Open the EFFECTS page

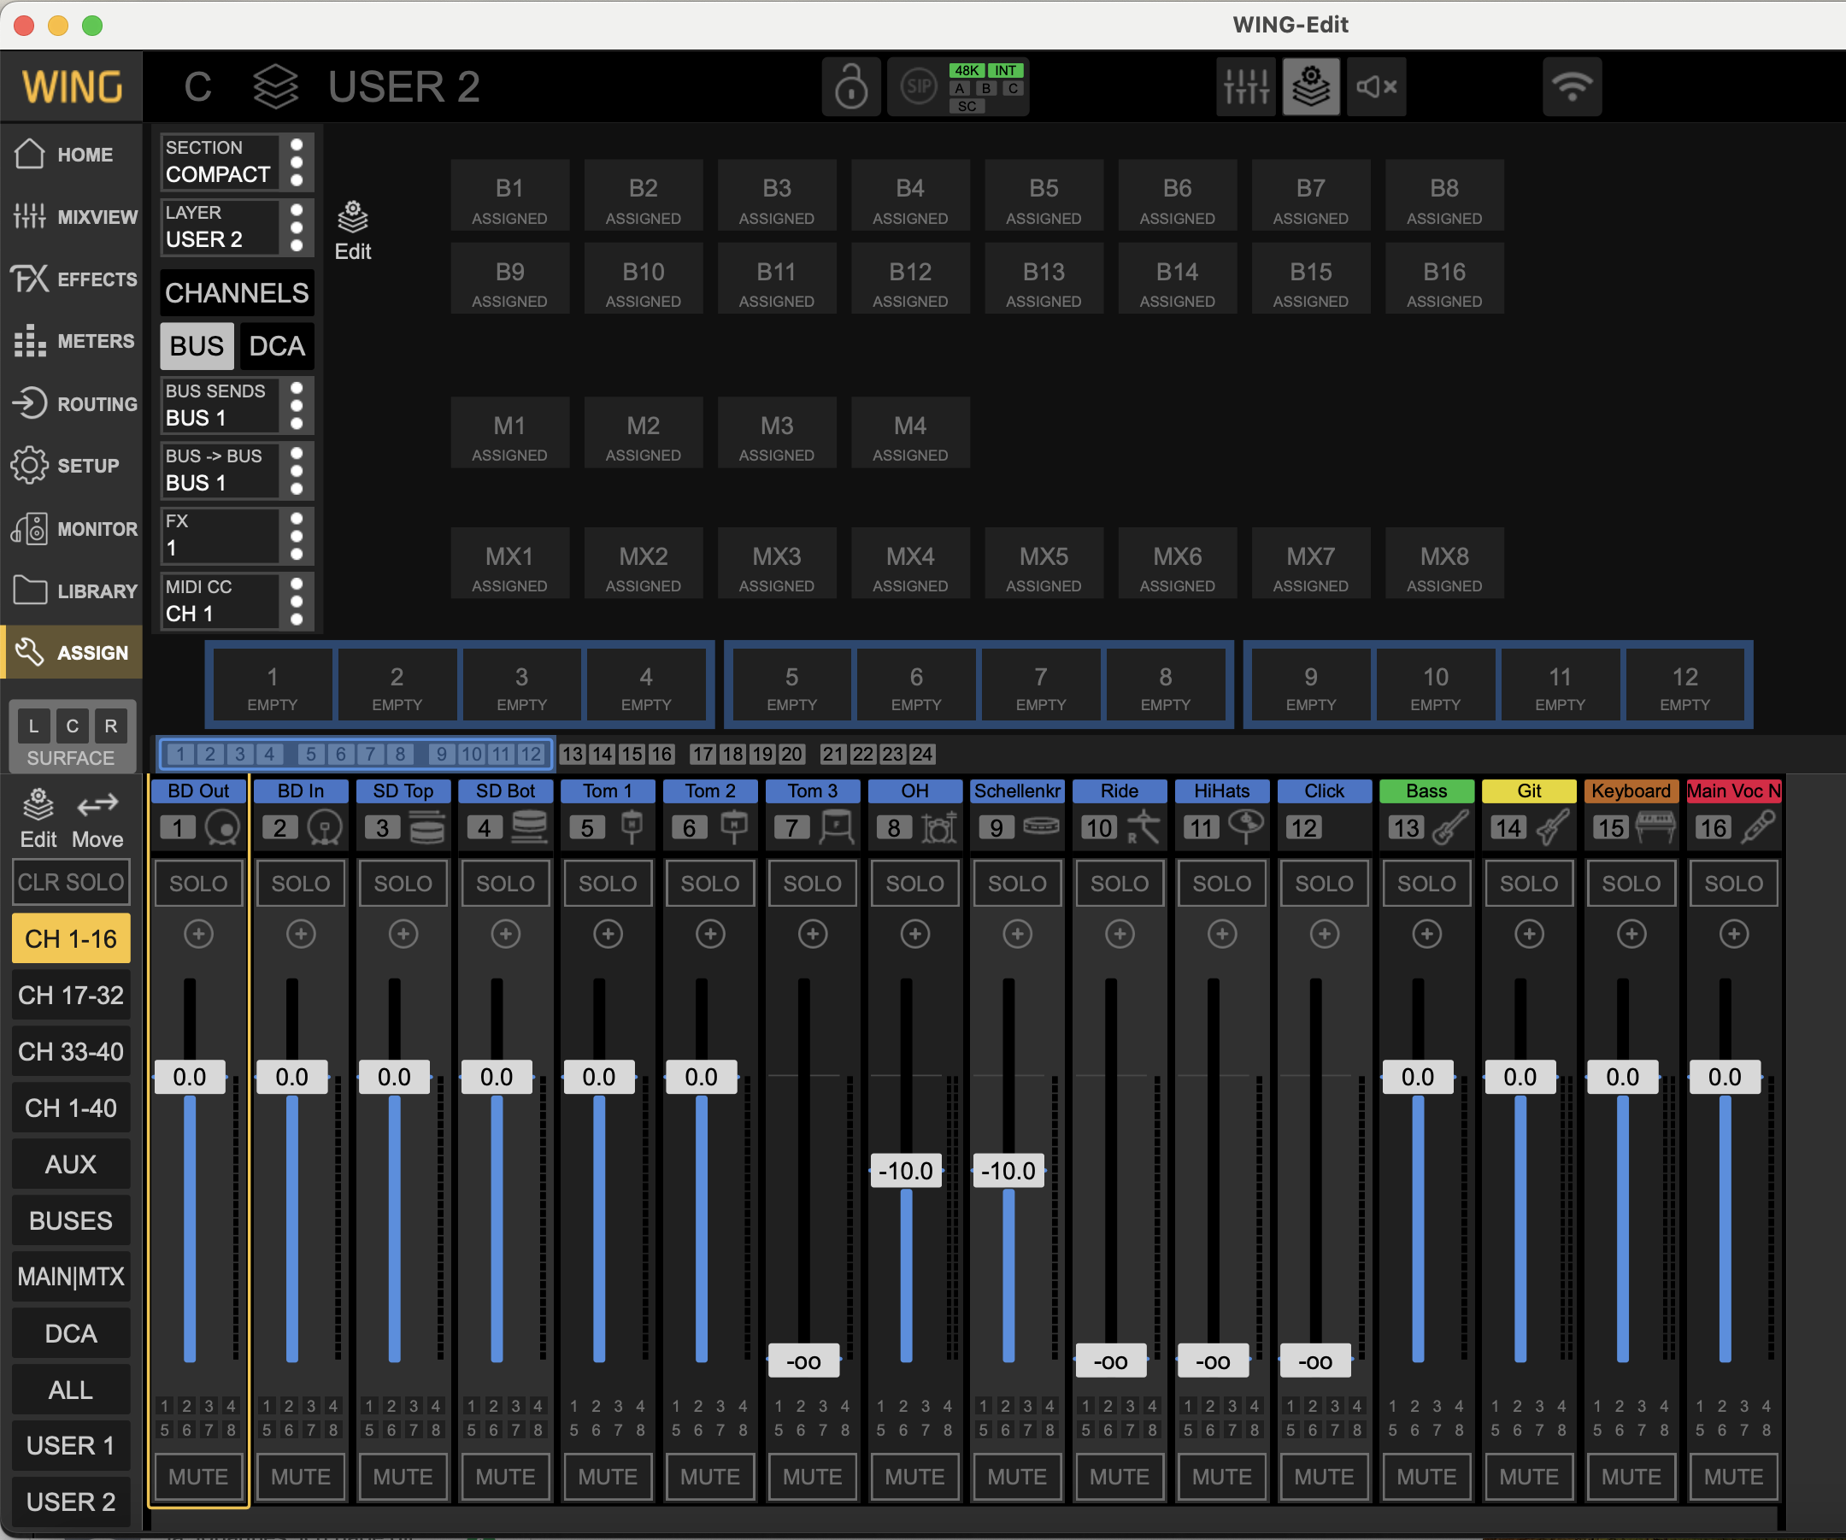point(70,279)
